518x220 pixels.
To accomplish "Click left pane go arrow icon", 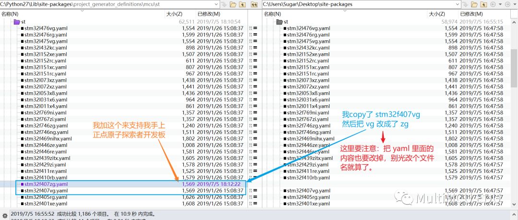I will (x=224, y=4).
